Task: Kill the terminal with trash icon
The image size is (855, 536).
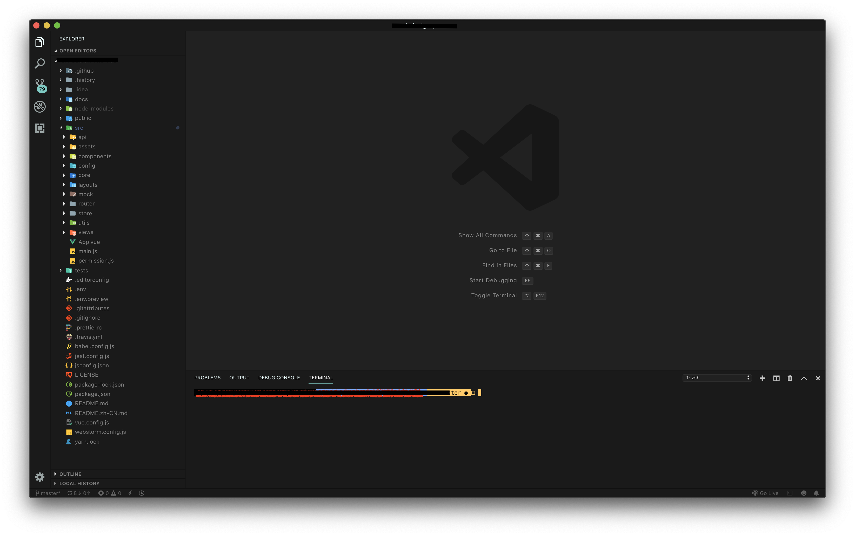Action: click(x=790, y=378)
